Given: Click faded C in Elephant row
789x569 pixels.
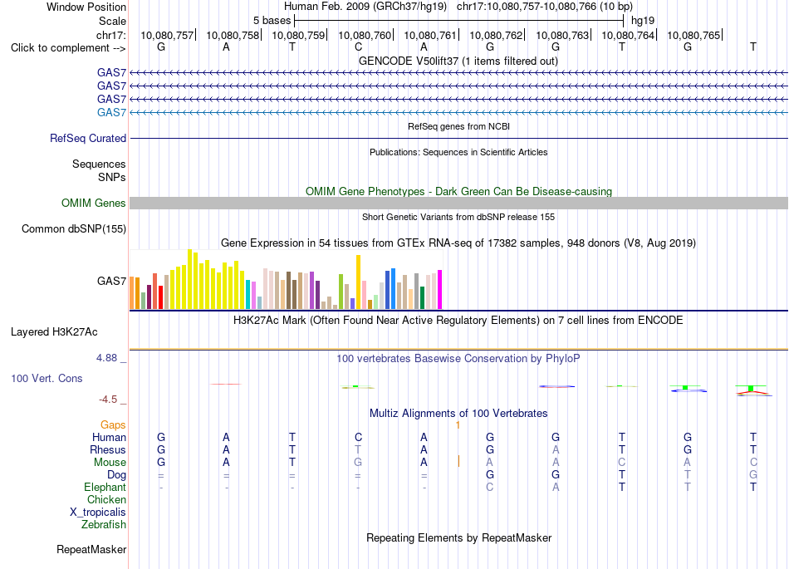Looking at the screenshot, I should point(490,487).
